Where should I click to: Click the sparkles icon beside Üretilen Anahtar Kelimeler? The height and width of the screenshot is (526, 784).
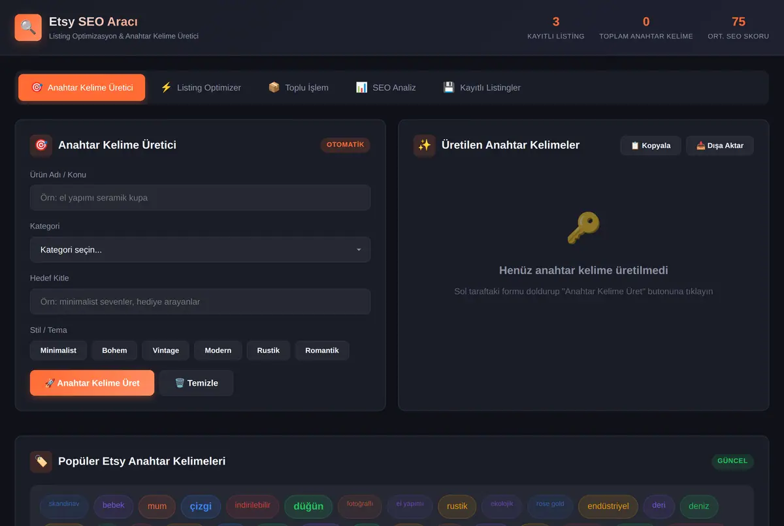point(425,145)
